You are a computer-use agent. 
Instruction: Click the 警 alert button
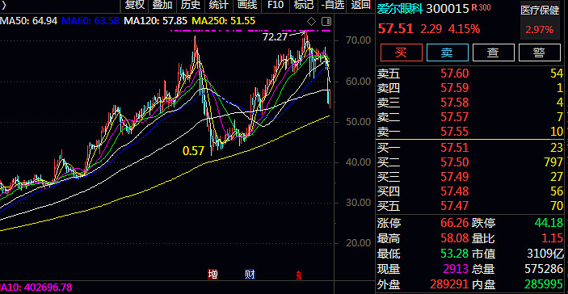tap(540, 52)
